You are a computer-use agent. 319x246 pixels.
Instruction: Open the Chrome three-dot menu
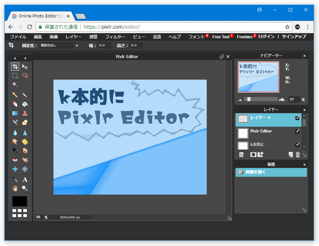click(x=308, y=27)
